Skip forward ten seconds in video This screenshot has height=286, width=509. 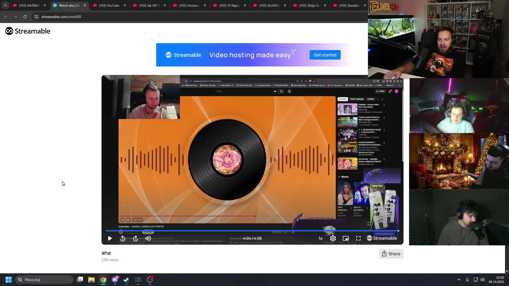135,238
